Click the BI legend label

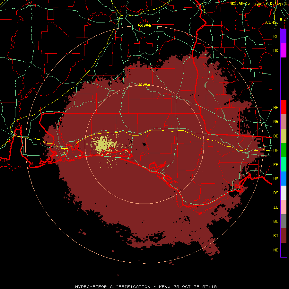[x=276, y=236]
